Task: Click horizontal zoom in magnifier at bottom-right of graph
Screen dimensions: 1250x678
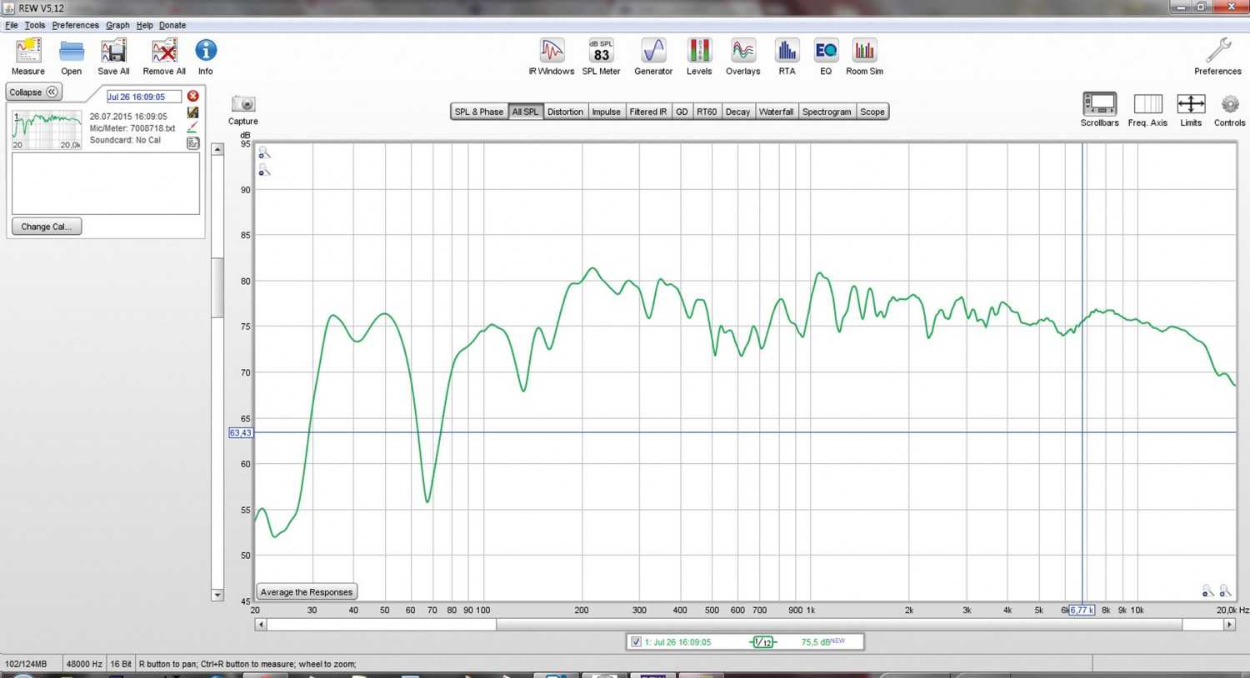Action: point(1225,591)
